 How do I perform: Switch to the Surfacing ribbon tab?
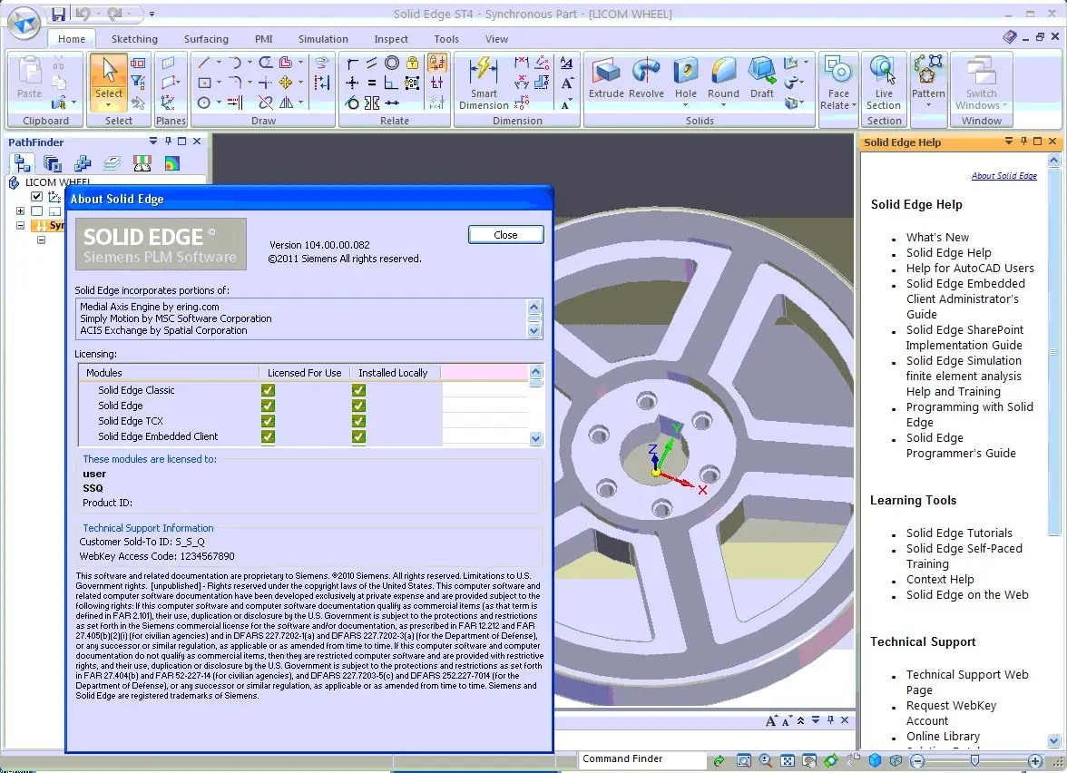(206, 40)
